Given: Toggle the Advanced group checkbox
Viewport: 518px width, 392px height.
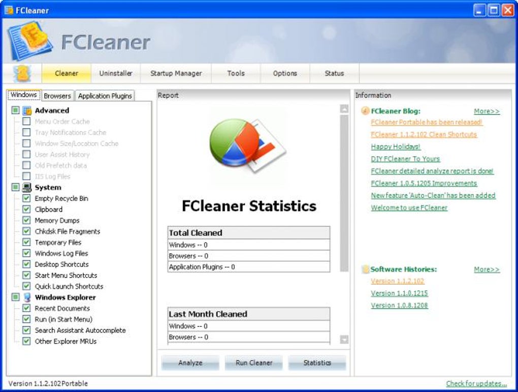Looking at the screenshot, I should 16,110.
